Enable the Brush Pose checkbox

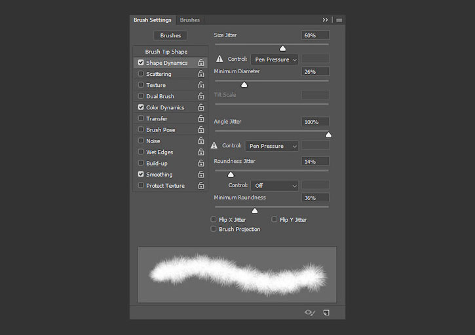pos(141,130)
